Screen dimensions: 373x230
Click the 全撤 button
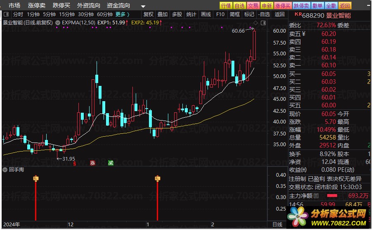click(331, 6)
